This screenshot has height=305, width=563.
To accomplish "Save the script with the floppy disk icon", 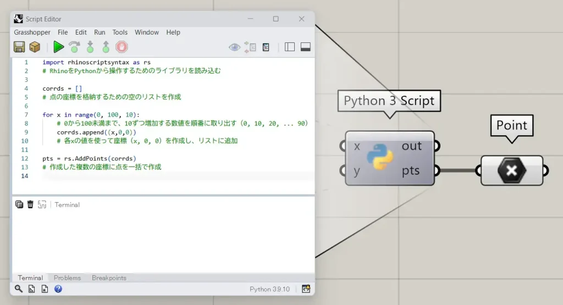I will (x=19, y=47).
